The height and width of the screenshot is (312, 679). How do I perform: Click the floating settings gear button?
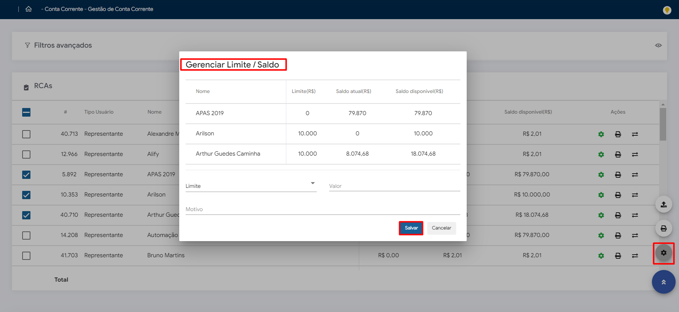coord(664,253)
